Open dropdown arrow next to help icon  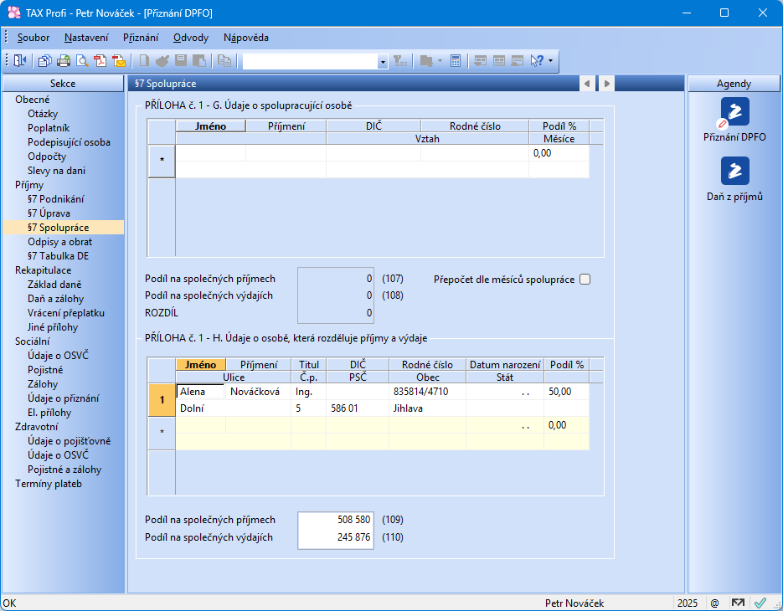click(x=550, y=60)
